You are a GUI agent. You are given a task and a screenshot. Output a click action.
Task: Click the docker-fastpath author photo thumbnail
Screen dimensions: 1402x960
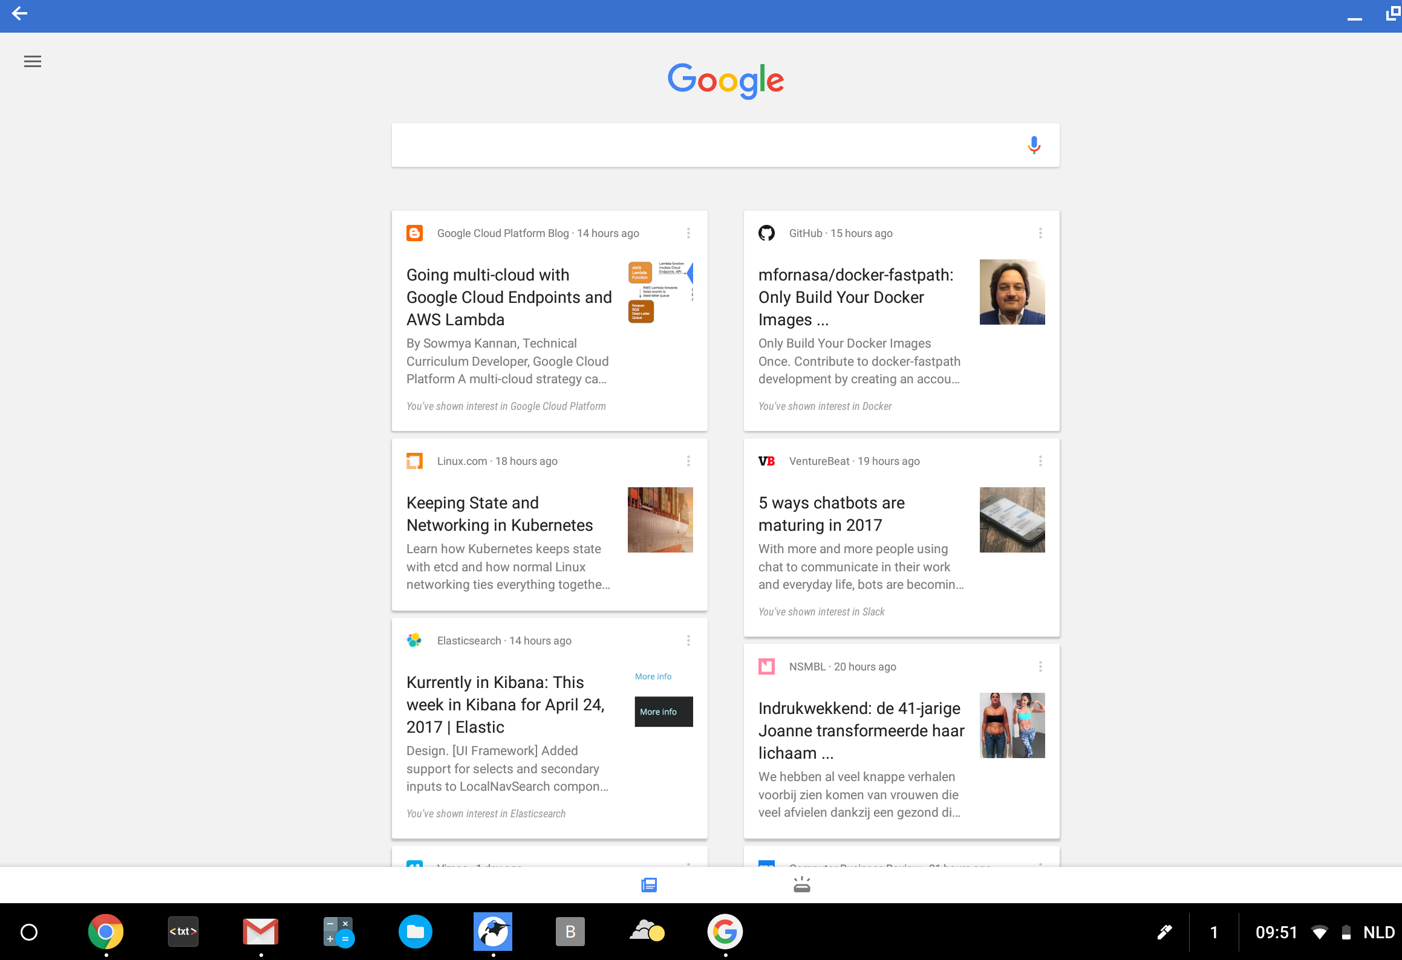(x=1012, y=292)
